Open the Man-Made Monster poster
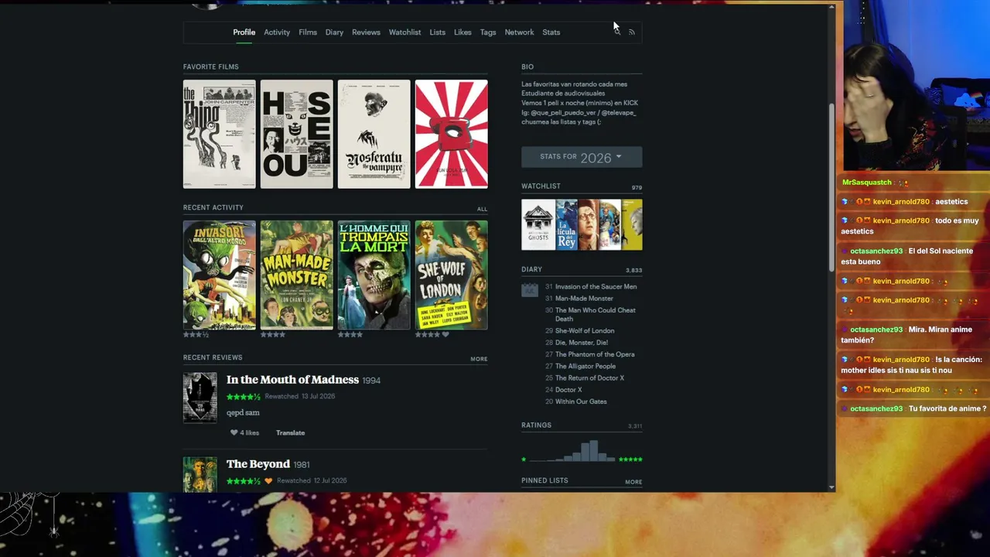This screenshot has width=990, height=557. [x=297, y=275]
